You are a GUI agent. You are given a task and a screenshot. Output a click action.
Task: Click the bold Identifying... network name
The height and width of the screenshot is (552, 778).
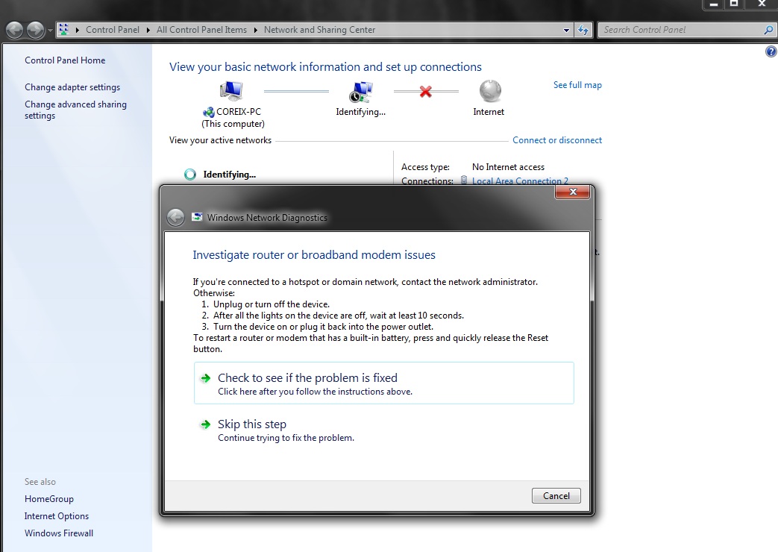point(229,175)
